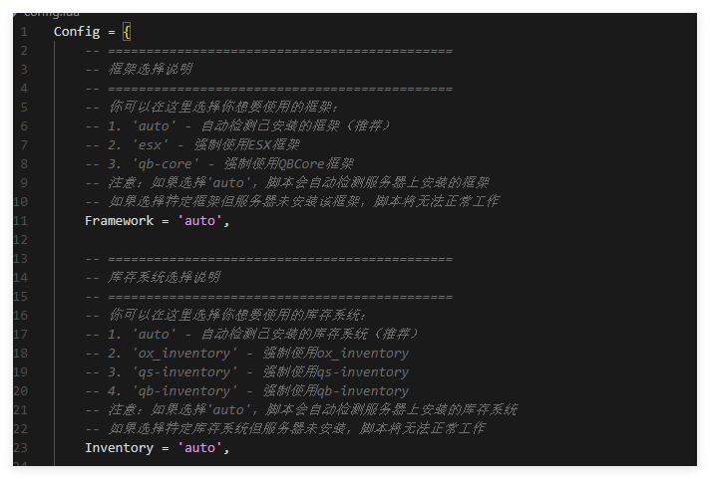The width and height of the screenshot is (710, 479).
Task: Click line number 17 in the gutter
Action: pyautogui.click(x=23, y=334)
